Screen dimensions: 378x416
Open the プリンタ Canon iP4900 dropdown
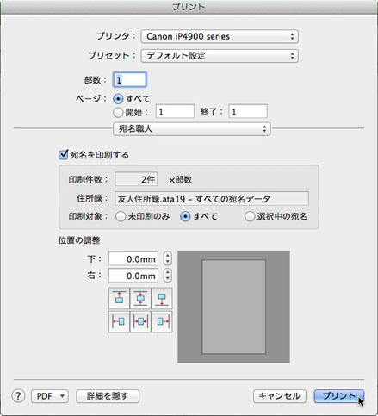click(220, 36)
